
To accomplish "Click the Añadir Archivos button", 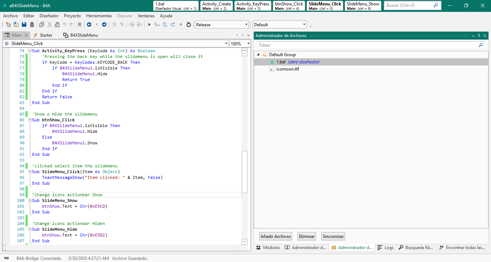I will [276, 236].
